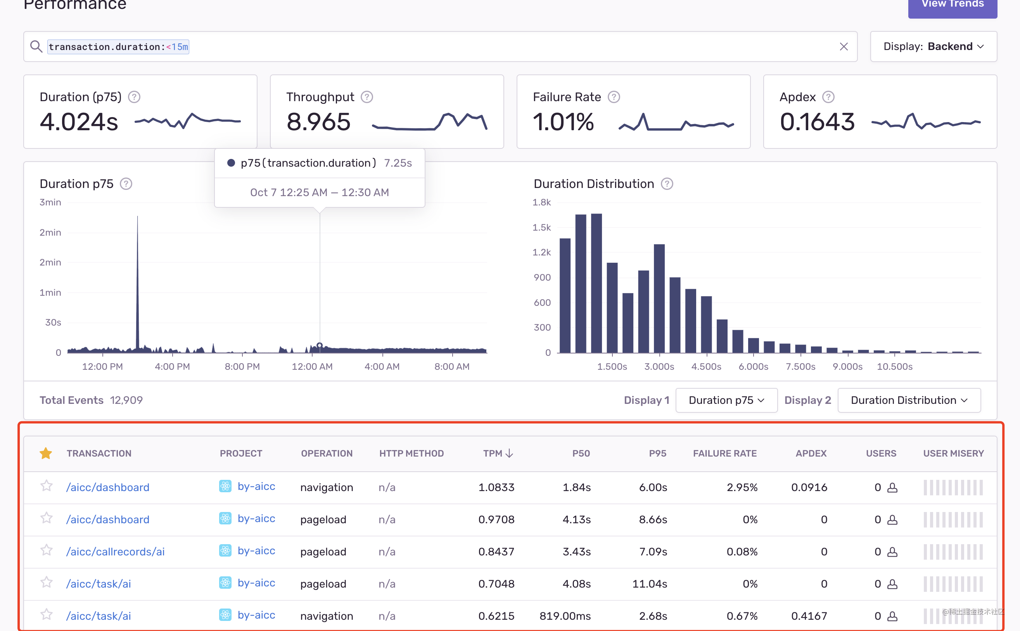Open help icon next to Duration Distribution
Viewport: 1020px width, 631px height.
point(667,184)
